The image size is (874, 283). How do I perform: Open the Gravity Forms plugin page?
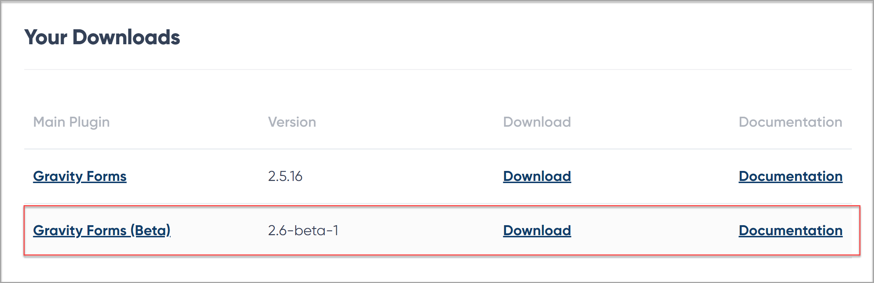[x=79, y=176]
